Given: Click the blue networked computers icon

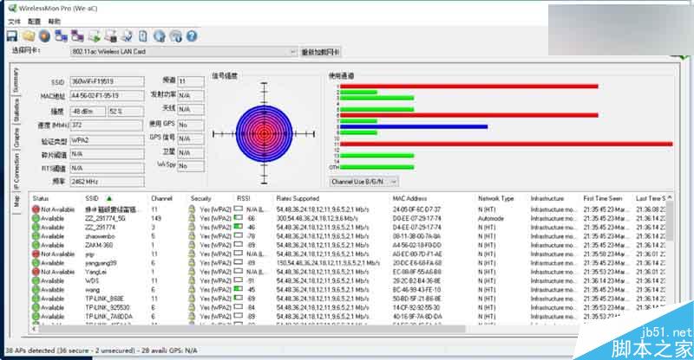Looking at the screenshot, I should click(61, 35).
